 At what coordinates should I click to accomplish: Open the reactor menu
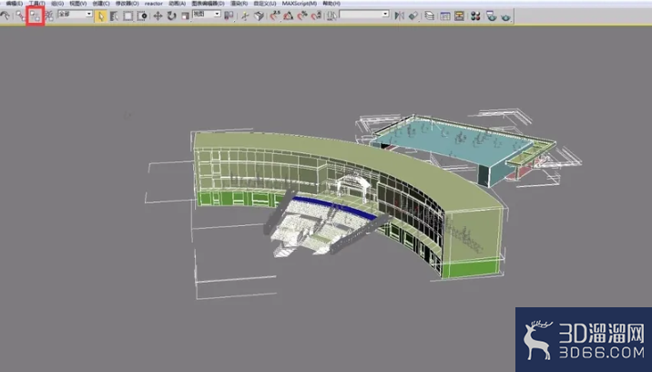pos(153,4)
